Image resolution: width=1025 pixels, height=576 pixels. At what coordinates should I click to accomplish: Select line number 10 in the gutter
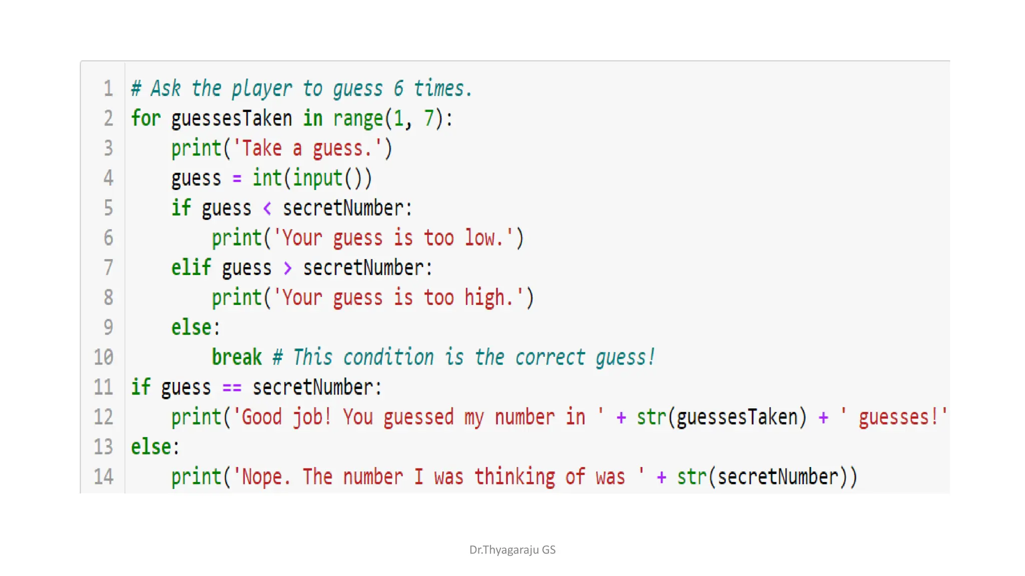tap(104, 357)
